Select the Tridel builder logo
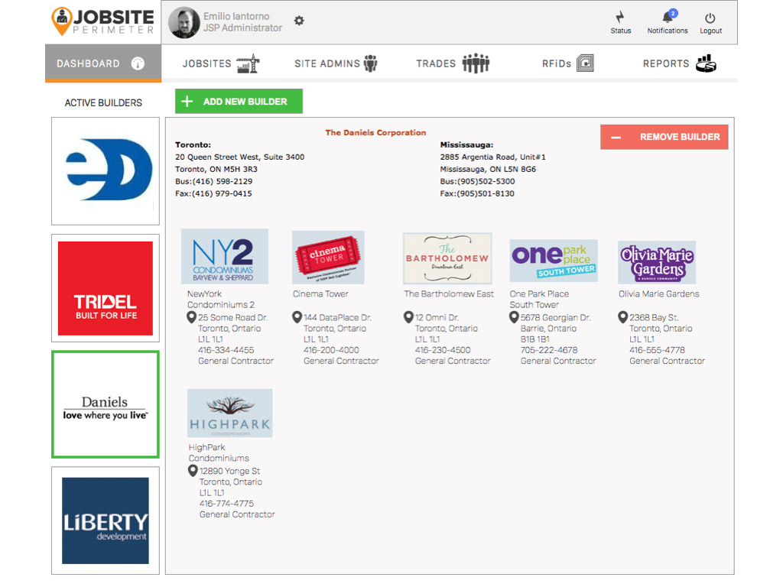The image size is (783, 587). (106, 288)
